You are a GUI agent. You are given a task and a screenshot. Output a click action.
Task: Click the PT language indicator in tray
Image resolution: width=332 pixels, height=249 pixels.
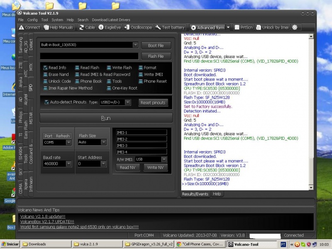coord(283,244)
